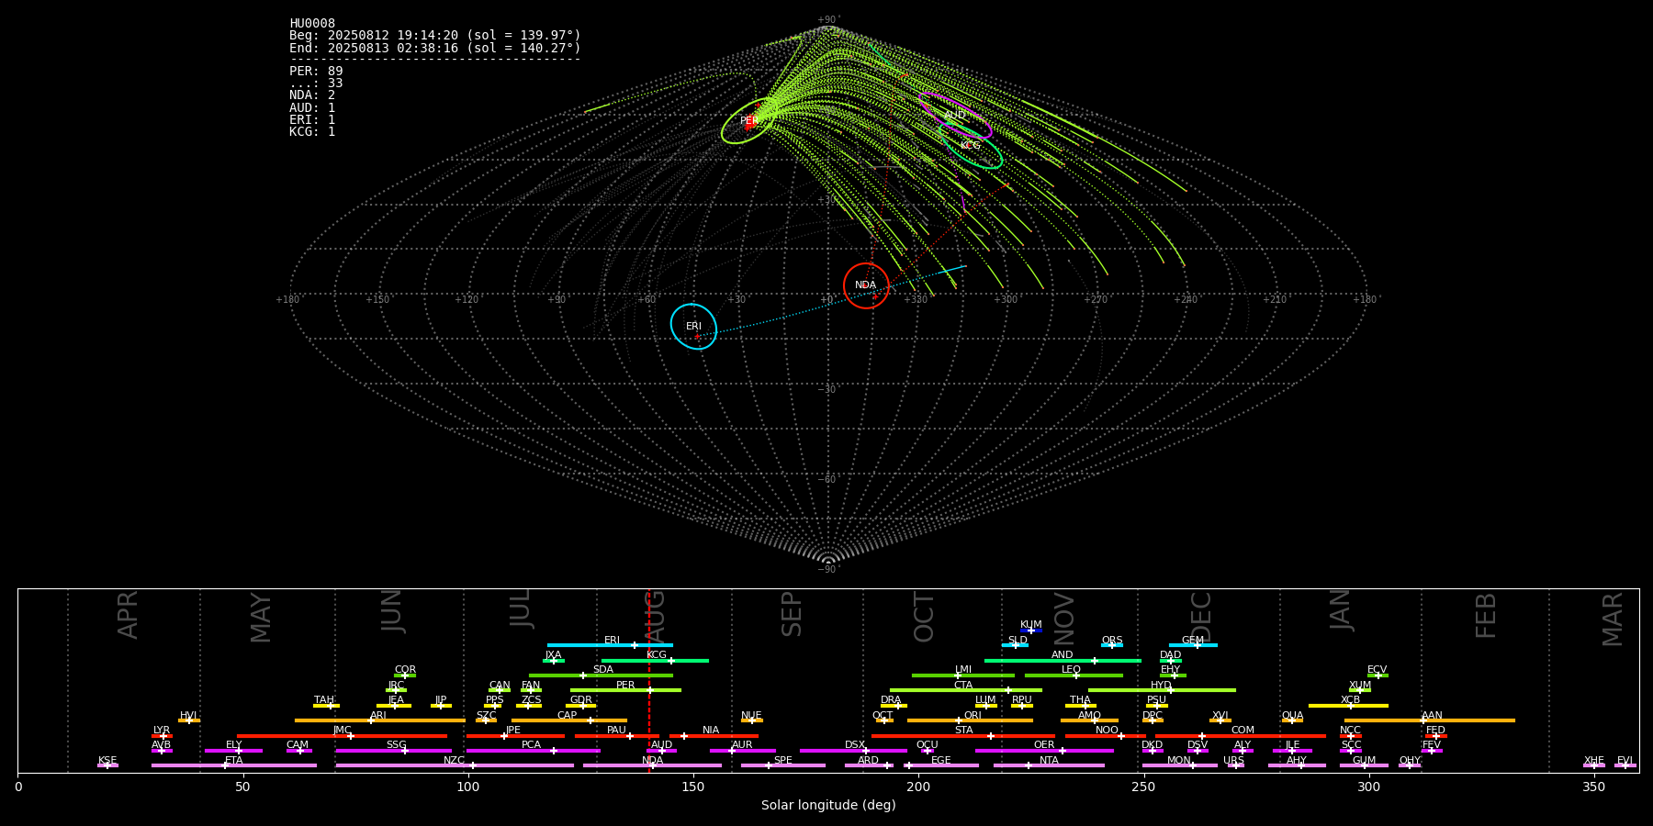Select the SLD shower bar in timeline

[1015, 645]
